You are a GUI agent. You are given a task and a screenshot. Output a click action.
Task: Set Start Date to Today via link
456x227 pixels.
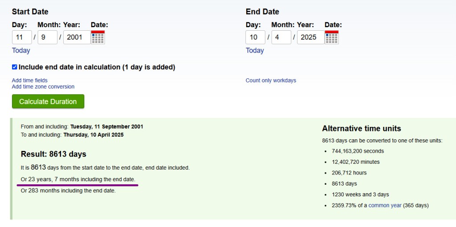[x=21, y=50]
